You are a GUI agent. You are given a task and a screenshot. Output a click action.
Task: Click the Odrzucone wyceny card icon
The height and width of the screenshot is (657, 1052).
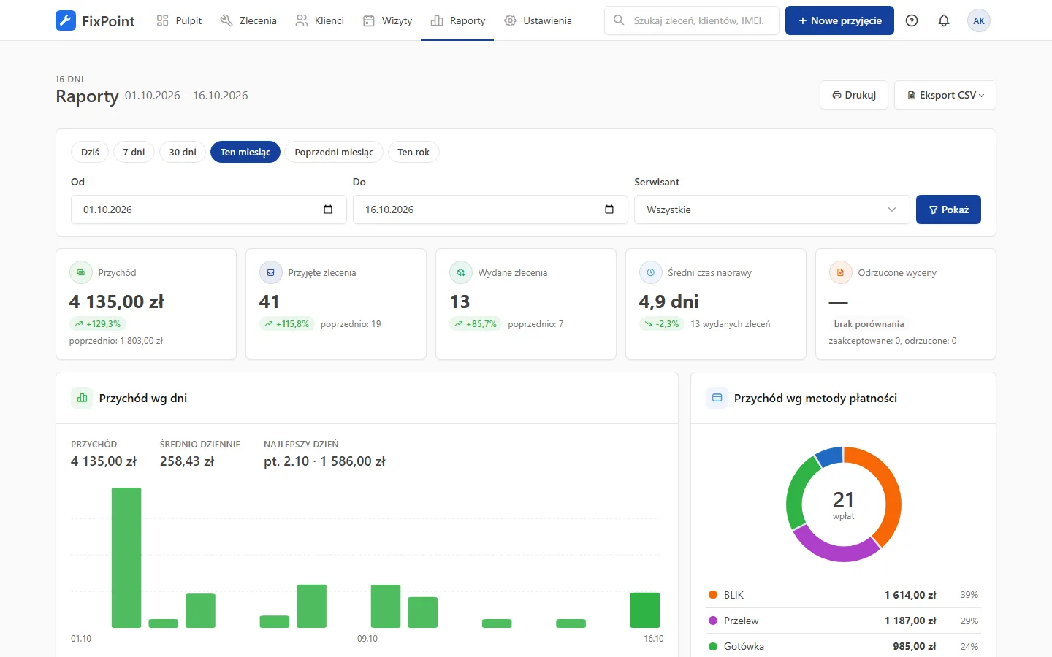pos(841,272)
